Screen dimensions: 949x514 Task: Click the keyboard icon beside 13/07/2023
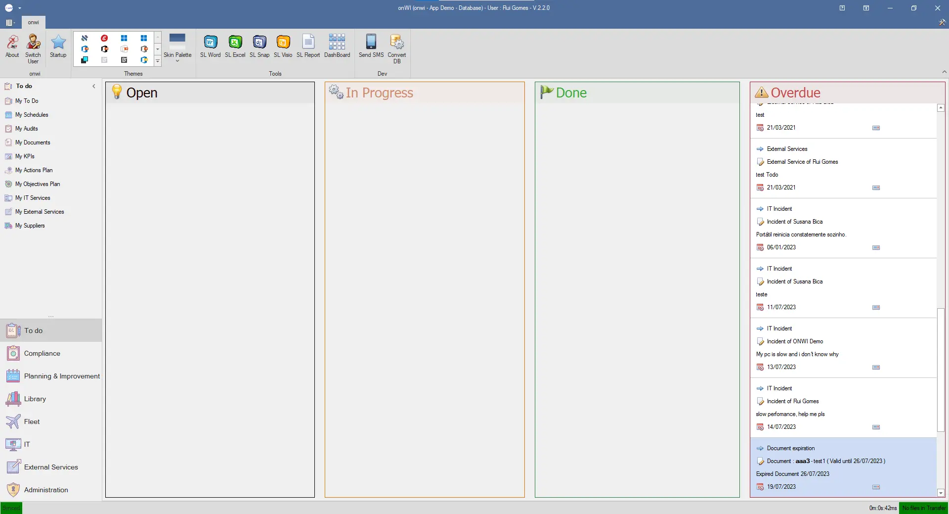[x=876, y=367]
